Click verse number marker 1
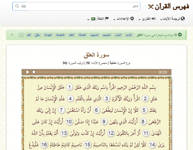 [69, 87]
